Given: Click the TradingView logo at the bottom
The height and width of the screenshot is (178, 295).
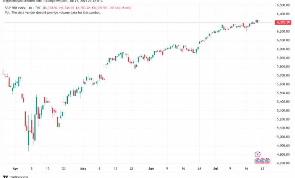Looking at the screenshot, I should coord(15,177).
